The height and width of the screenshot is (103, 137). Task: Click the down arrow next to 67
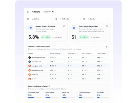pyautogui.click(x=85, y=70)
